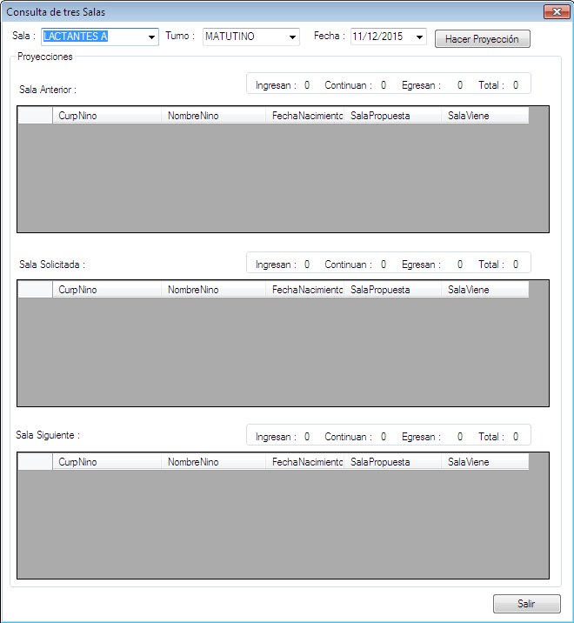The width and height of the screenshot is (574, 623).
Task: Click SalaPropuesta header in Sala Siguiente grid
Action: (392, 462)
